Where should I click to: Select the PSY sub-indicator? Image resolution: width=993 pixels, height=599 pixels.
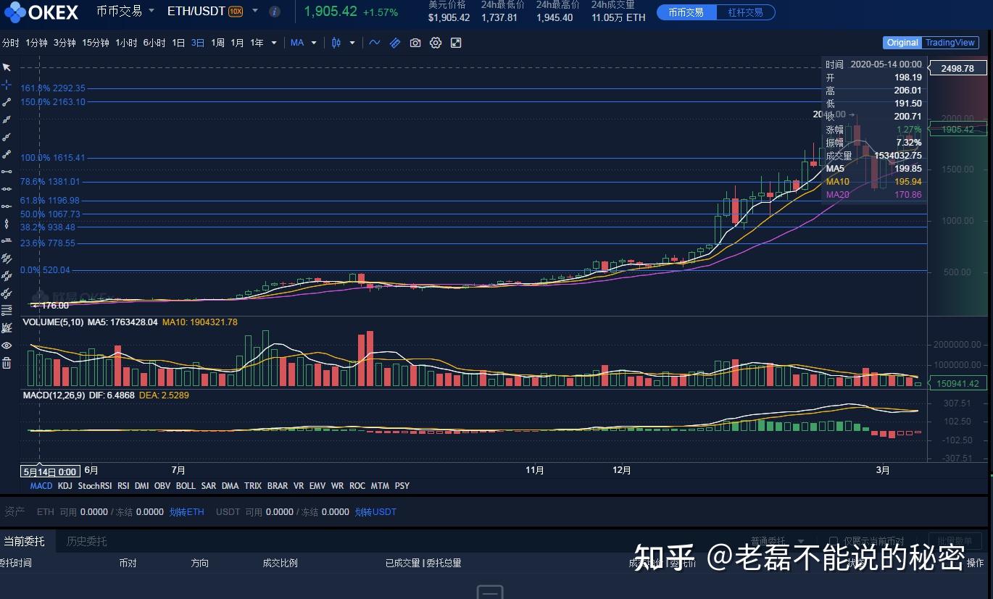click(x=402, y=486)
